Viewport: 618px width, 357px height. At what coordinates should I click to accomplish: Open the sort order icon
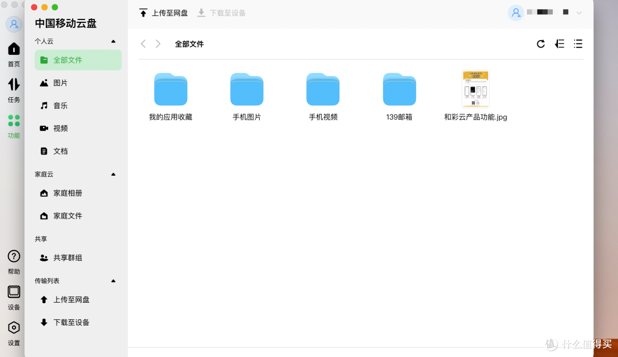pyautogui.click(x=559, y=43)
